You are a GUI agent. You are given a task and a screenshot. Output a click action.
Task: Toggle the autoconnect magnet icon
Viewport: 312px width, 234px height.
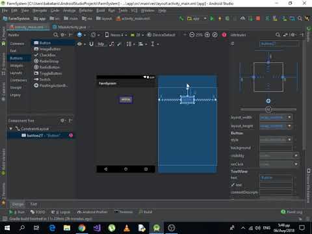pos(92,44)
